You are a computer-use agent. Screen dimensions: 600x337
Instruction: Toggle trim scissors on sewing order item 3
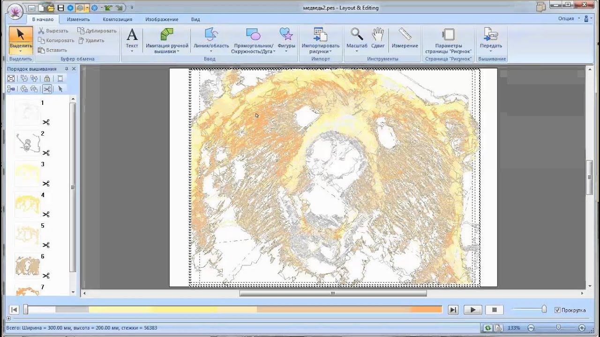[46, 184]
